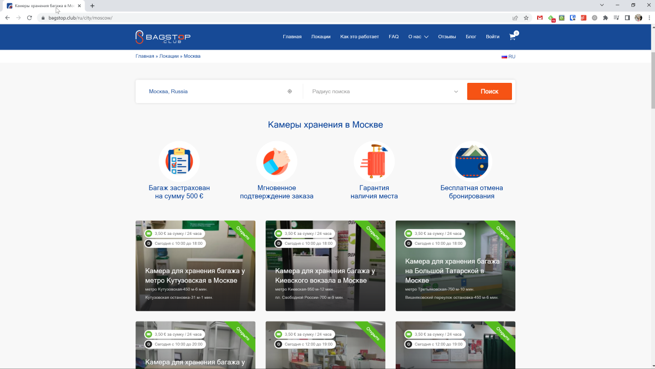Open the Большой Татарской storage card
Screen dimensions: 655x369
(455, 265)
